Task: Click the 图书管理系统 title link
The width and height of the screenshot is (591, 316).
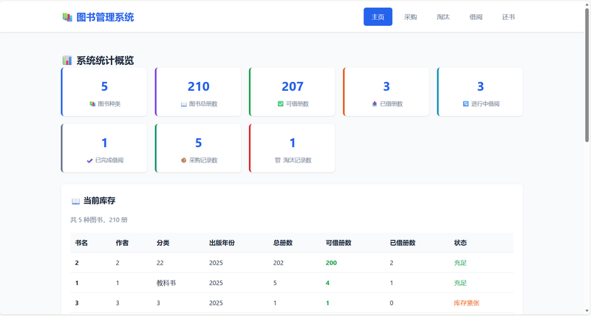Action: [x=105, y=17]
